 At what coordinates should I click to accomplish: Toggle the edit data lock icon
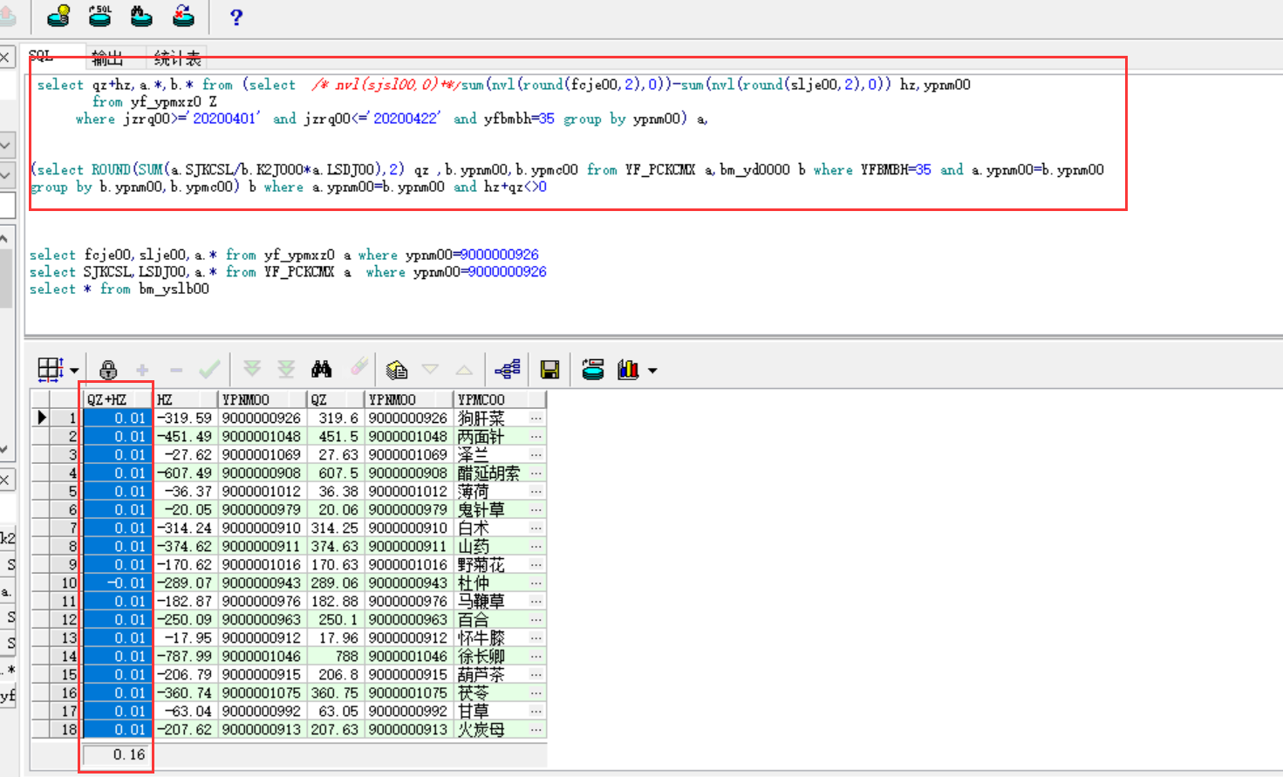point(108,370)
